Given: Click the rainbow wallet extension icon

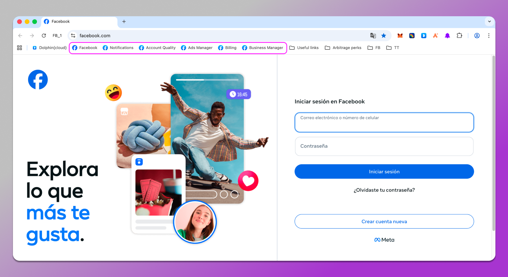Looking at the screenshot, I should pyautogui.click(x=411, y=35).
